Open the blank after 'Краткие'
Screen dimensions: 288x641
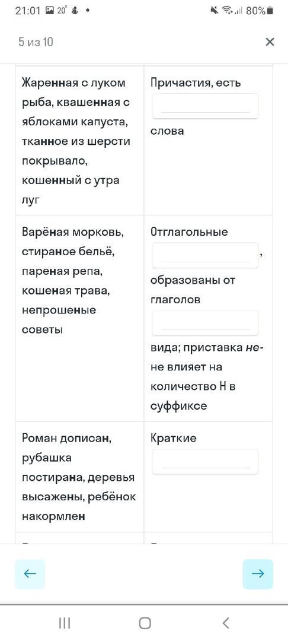[205, 462]
